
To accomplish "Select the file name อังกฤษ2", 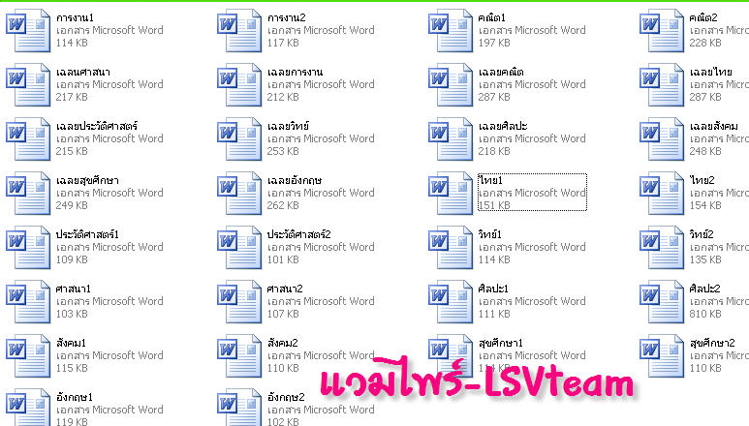I will pos(286,396).
